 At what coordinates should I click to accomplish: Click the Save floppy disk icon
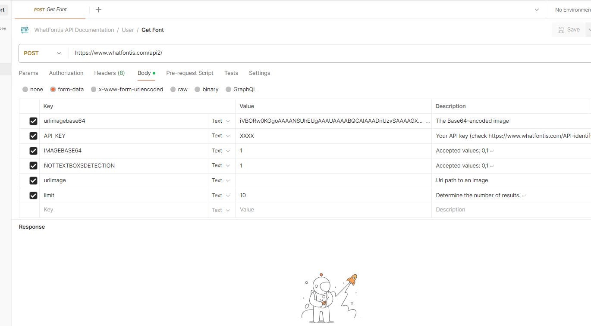561,30
